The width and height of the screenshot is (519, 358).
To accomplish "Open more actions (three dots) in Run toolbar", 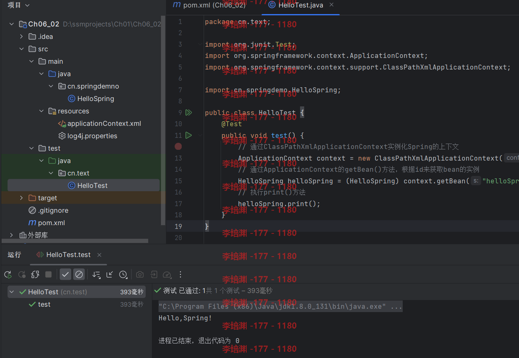I will 180,274.
